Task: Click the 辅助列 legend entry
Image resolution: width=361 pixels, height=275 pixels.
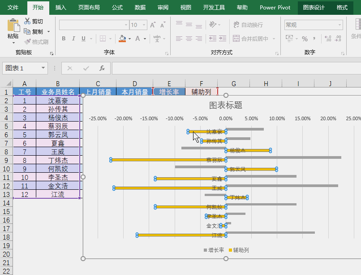Action: [239, 250]
